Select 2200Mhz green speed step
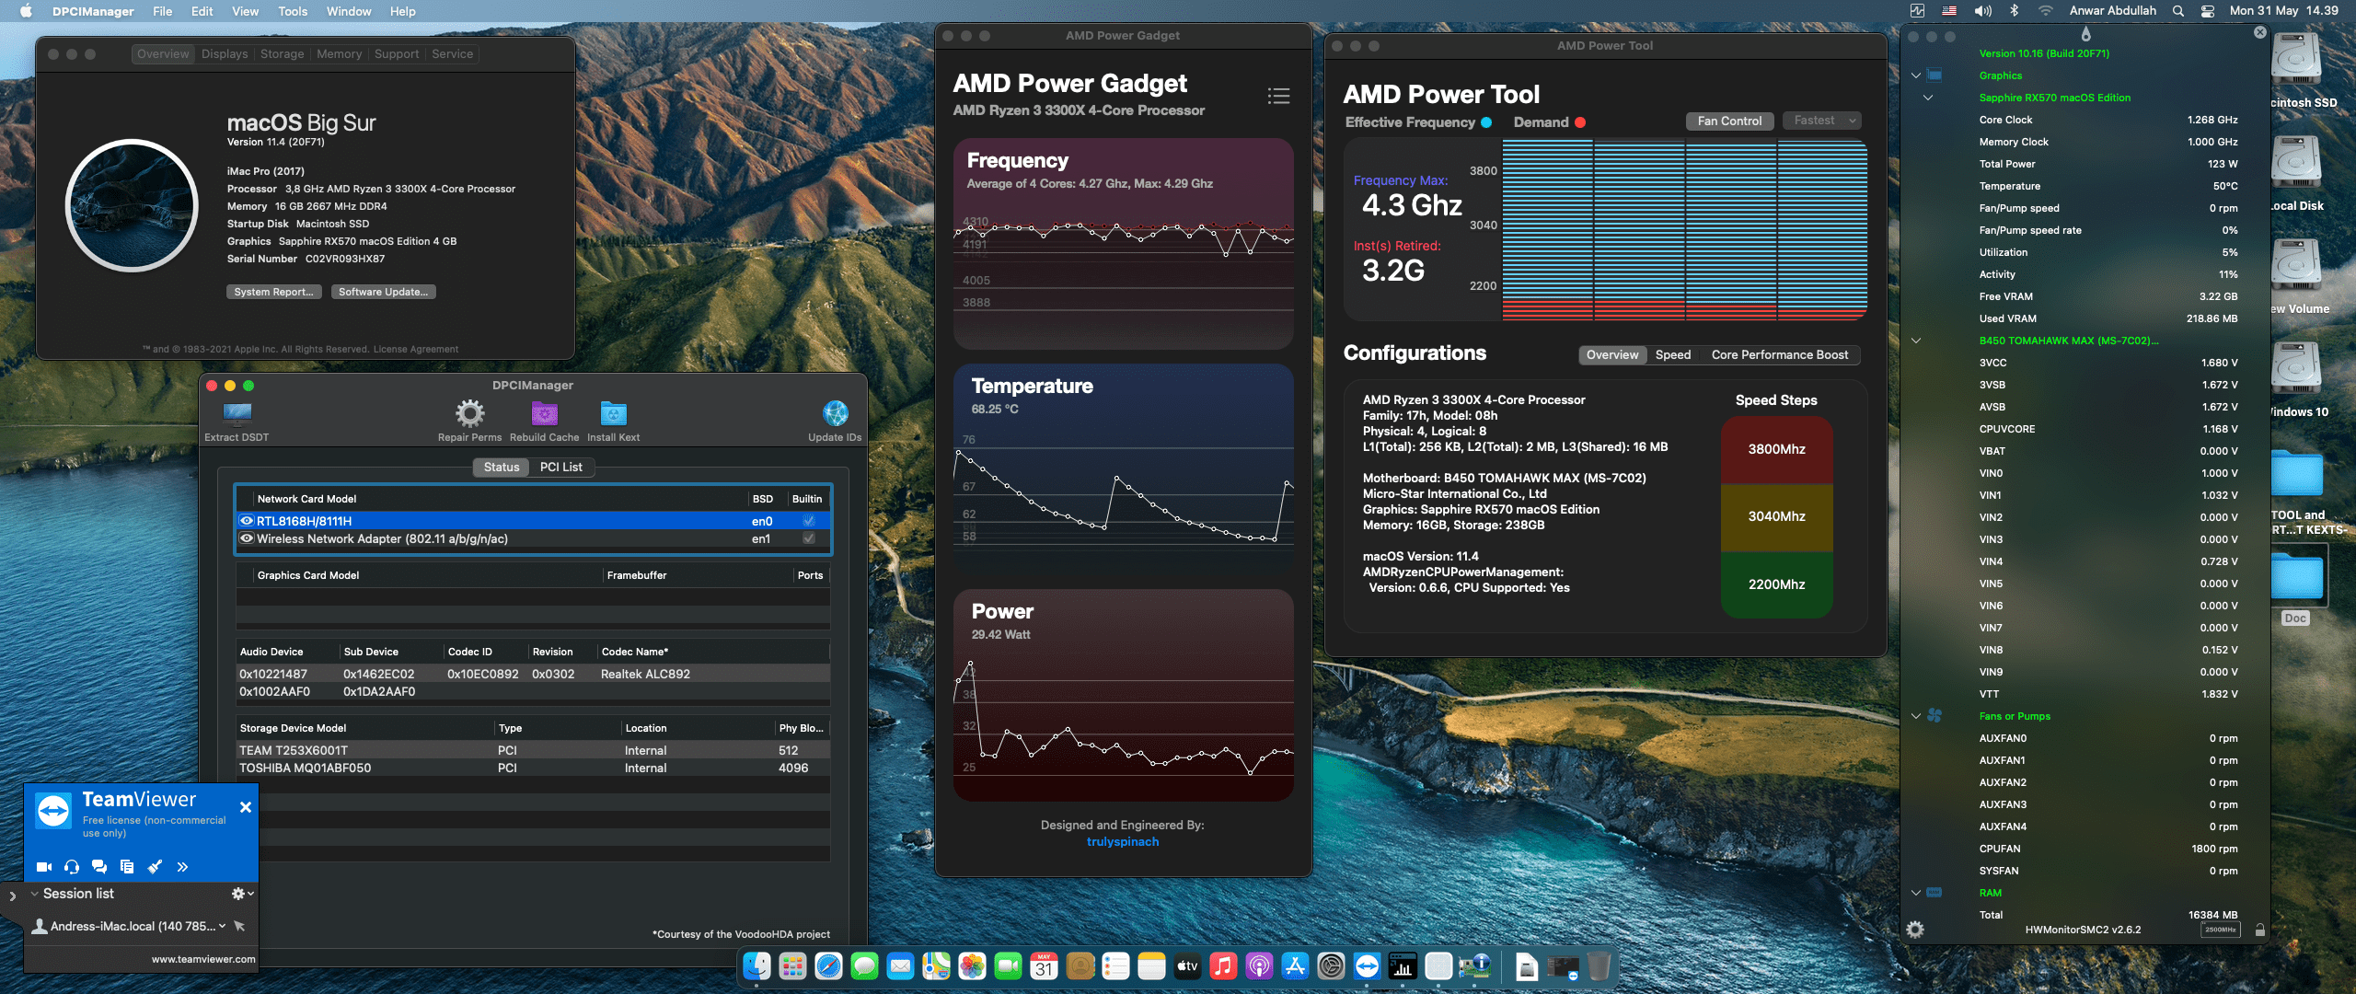 point(1776,584)
